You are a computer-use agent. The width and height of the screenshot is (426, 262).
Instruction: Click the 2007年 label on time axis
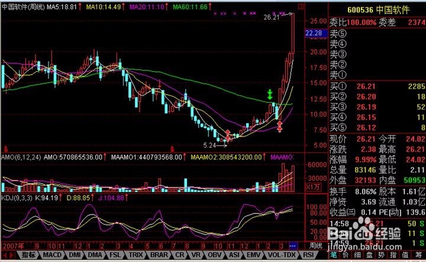[13, 246]
